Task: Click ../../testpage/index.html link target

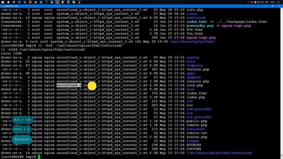Action: coord(242,22)
